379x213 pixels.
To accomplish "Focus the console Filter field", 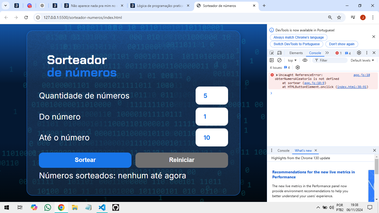I will (330, 60).
